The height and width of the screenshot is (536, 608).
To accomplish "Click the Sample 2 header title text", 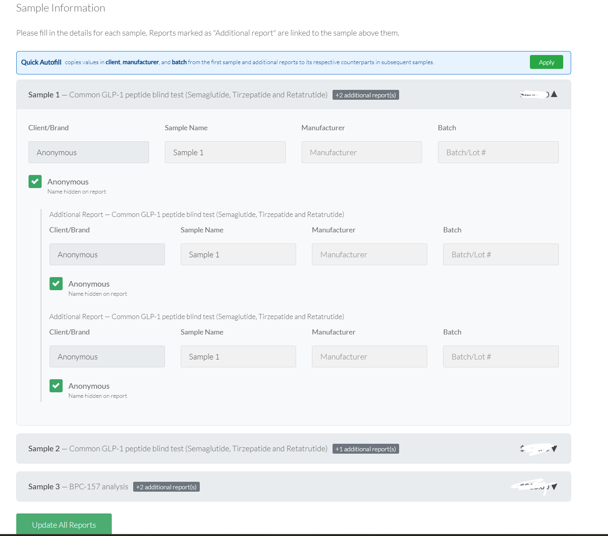I will (178, 449).
